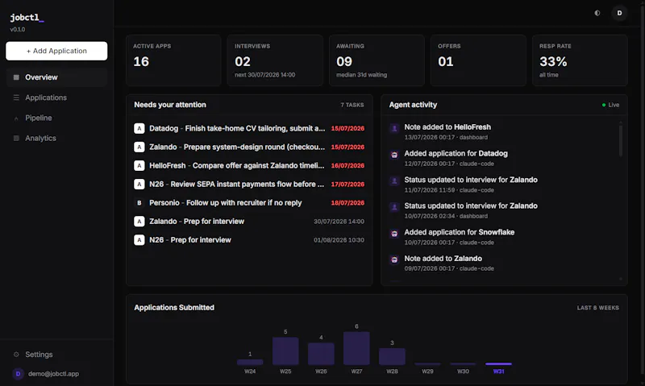The width and height of the screenshot is (645, 386).
Task: Go to Applications in the sidebar
Action: (56, 98)
